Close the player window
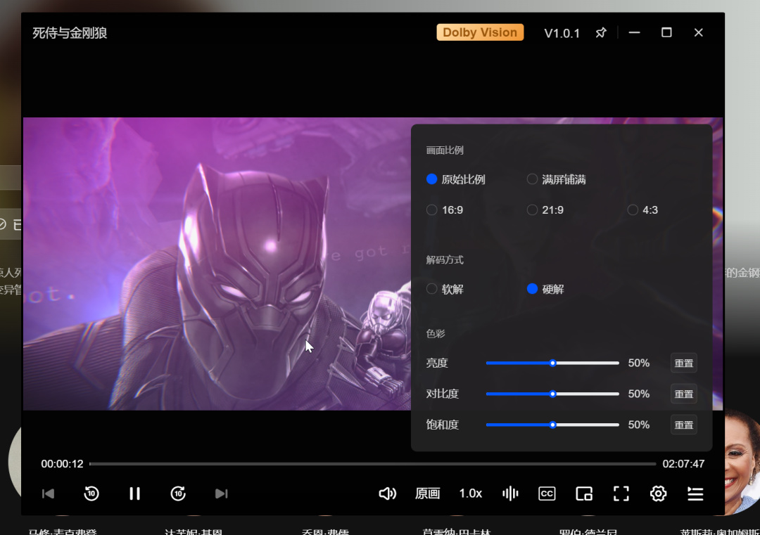This screenshot has width=760, height=535. click(x=699, y=32)
